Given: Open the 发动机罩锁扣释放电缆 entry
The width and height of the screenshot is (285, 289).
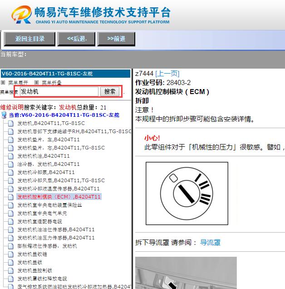Looking at the screenshot, I should click(x=42, y=279).
